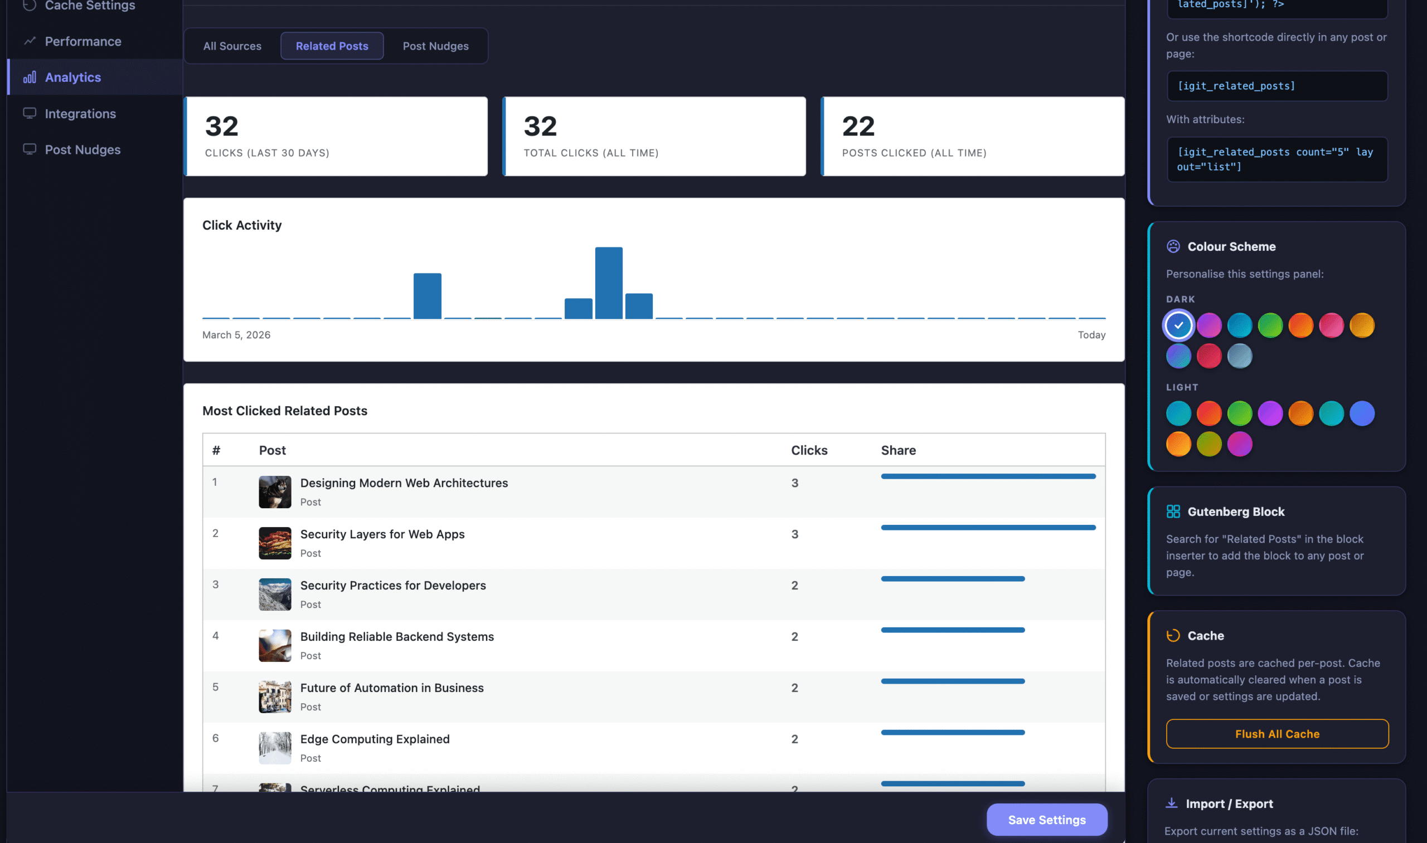This screenshot has width=1427, height=843.
Task: Click the thumbnail for Designing Modern Web Architectures
Action: (274, 491)
